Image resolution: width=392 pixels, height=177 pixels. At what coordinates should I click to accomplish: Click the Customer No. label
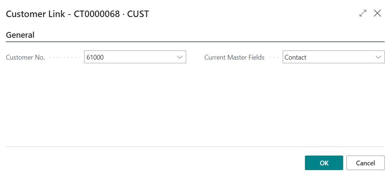coord(26,57)
